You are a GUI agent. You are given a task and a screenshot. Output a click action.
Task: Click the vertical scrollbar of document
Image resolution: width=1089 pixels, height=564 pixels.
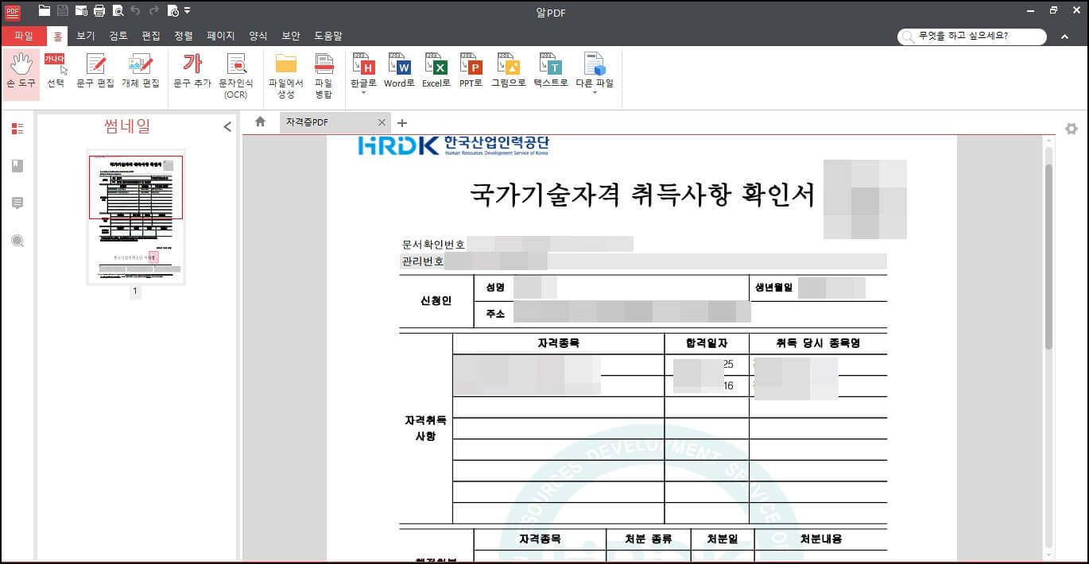point(1048,257)
